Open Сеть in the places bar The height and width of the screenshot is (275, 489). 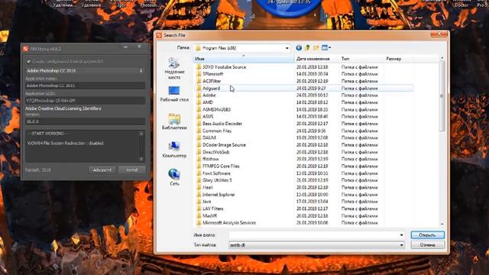[174, 177]
